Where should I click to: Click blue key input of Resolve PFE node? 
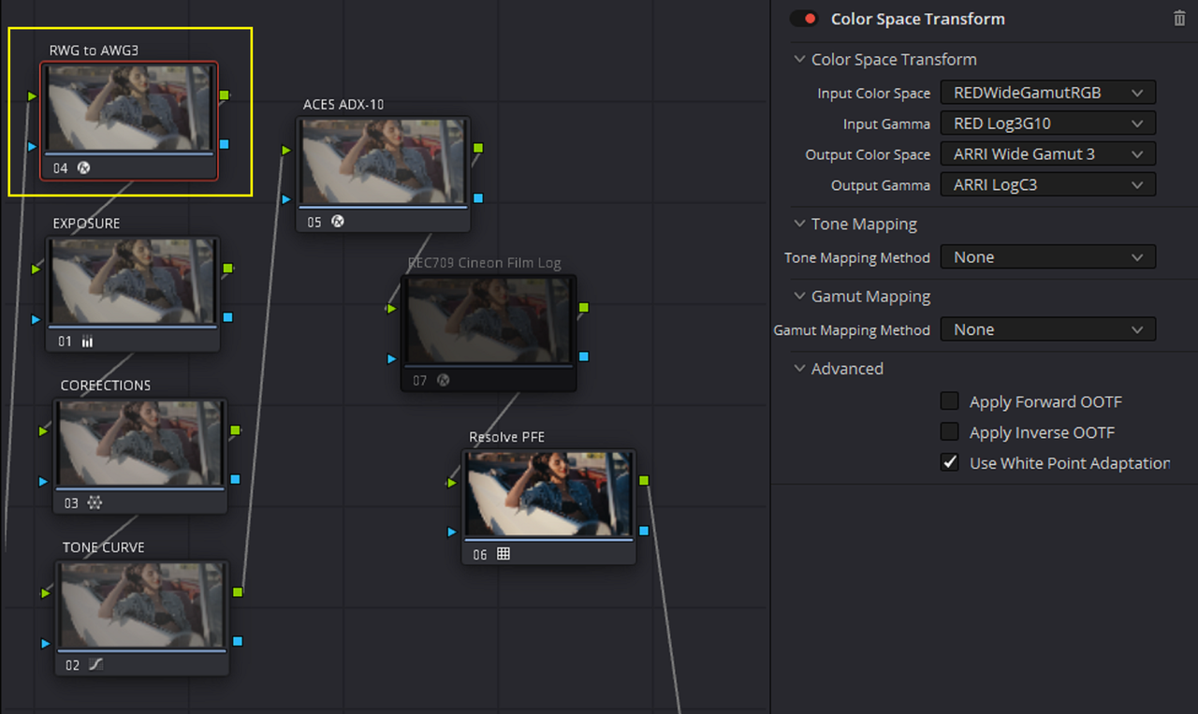[x=452, y=532]
